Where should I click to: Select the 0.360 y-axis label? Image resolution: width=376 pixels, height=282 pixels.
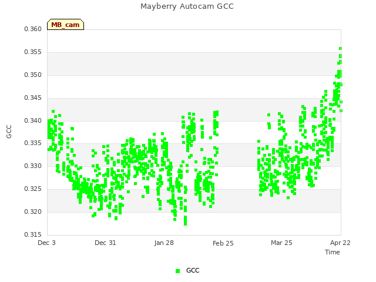click(33, 29)
